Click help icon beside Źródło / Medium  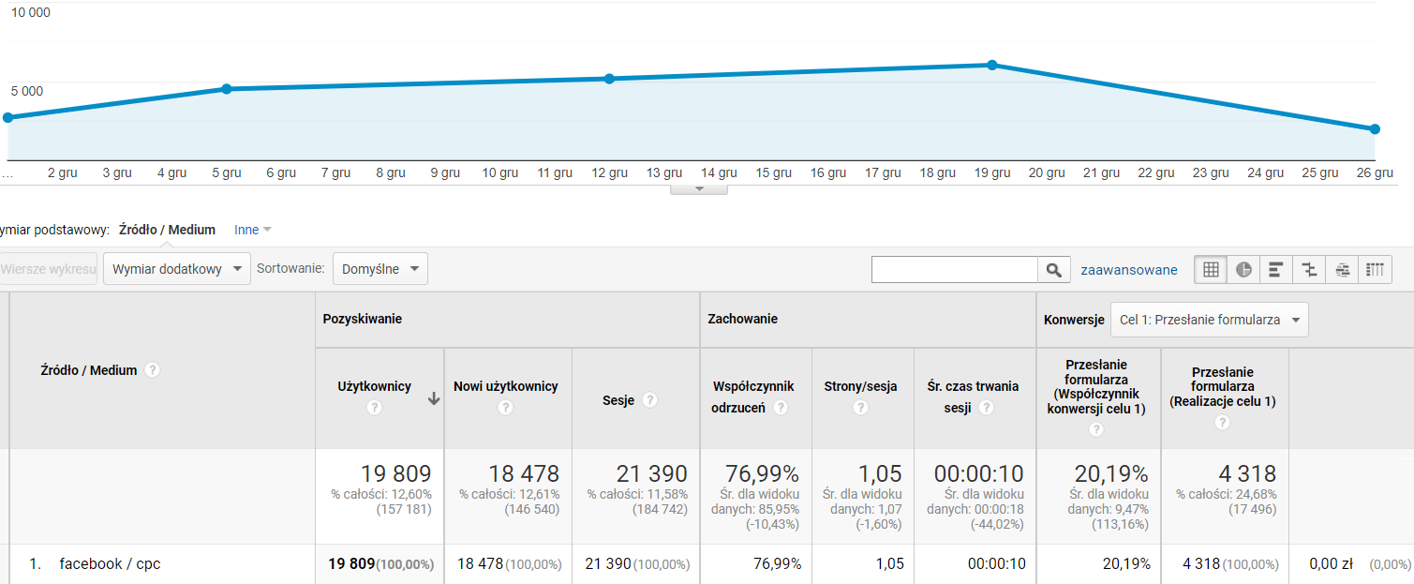click(x=153, y=370)
